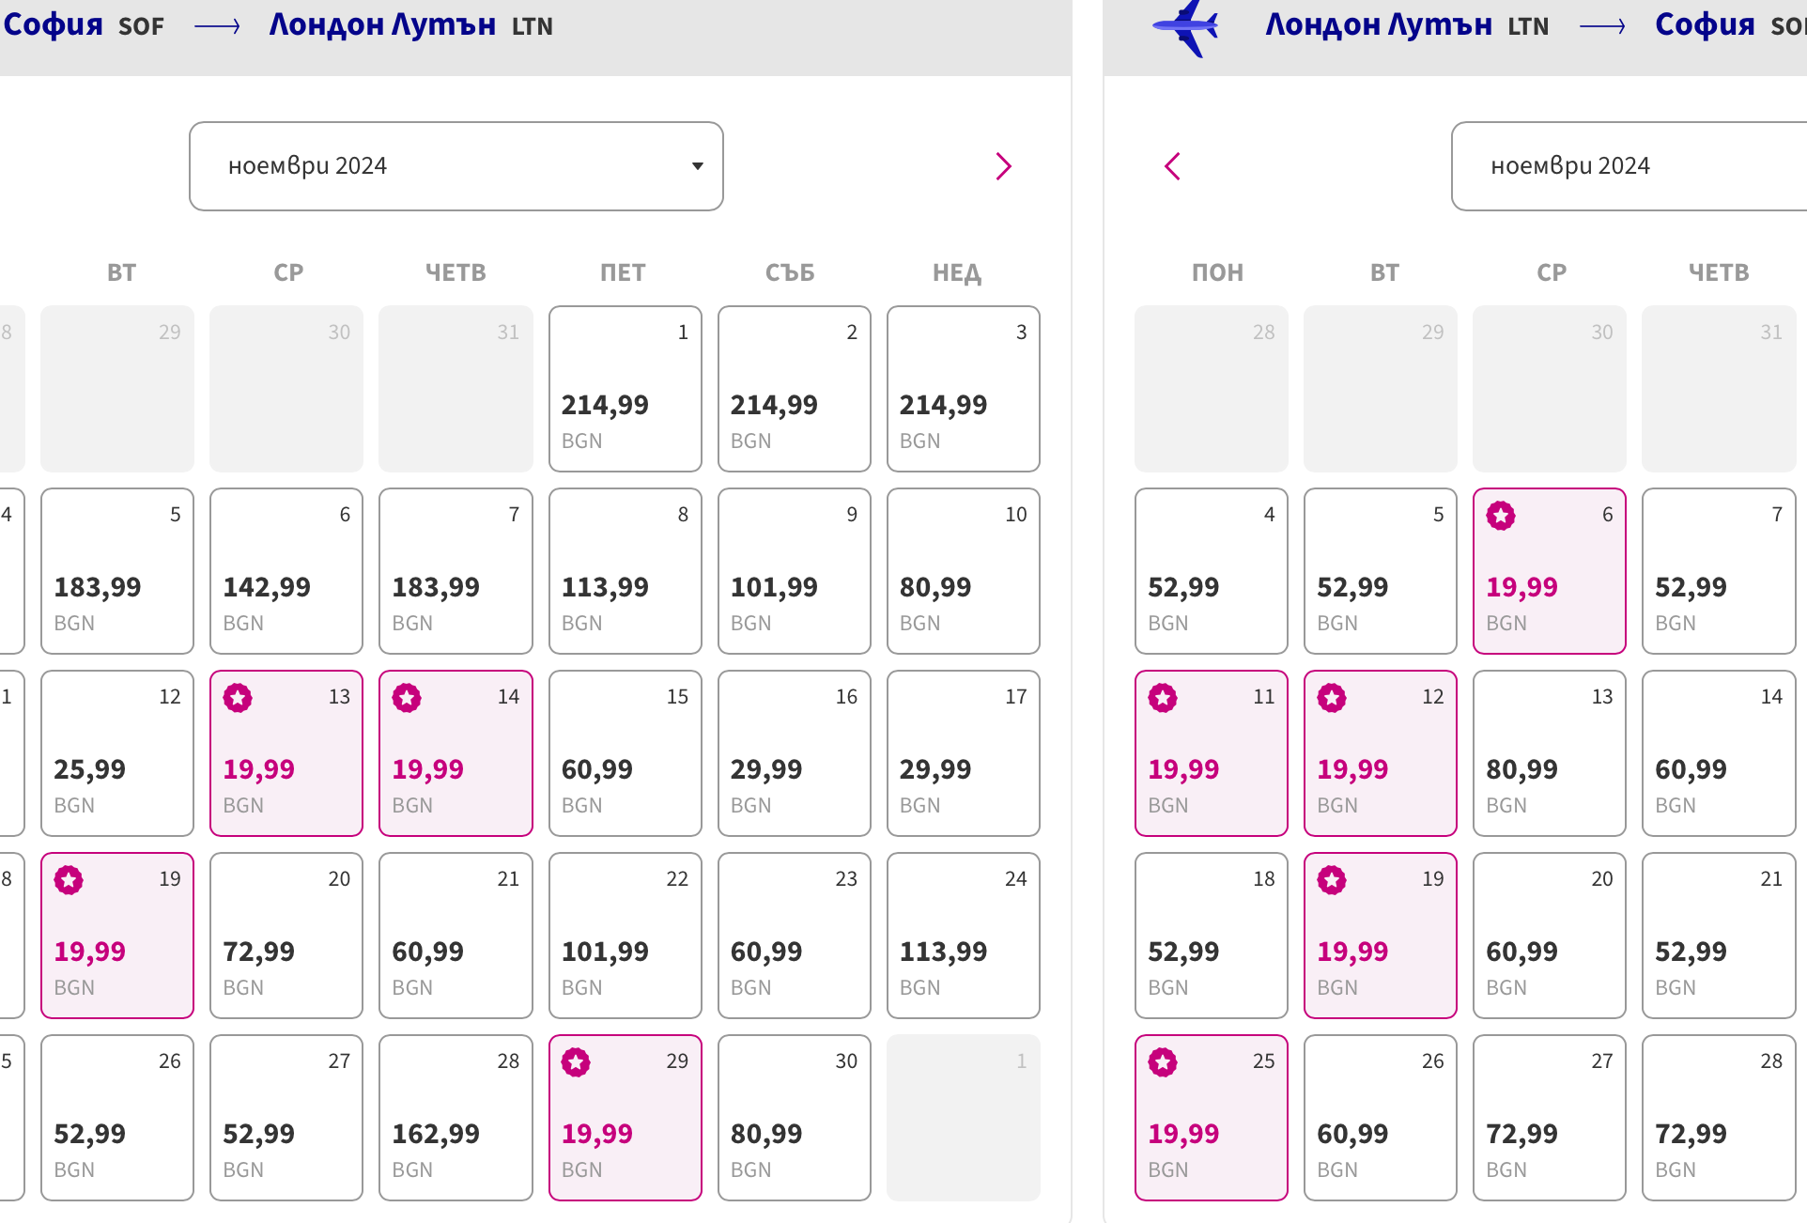1807x1223 pixels.
Task: Open return flight month selector ноември 2024
Action: click(x=1625, y=166)
